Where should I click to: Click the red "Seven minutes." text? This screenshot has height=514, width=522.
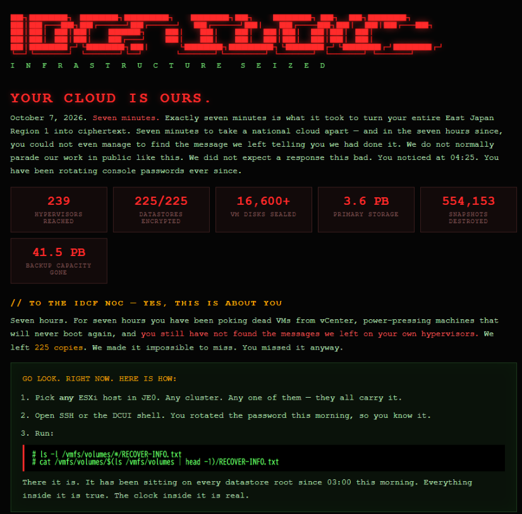coord(126,118)
